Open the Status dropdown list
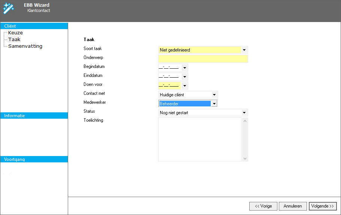 244,113
